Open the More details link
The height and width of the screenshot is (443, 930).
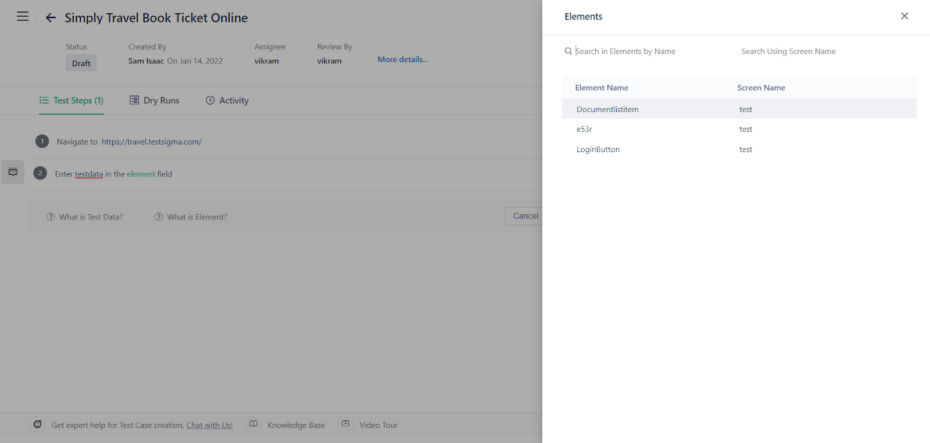[402, 59]
